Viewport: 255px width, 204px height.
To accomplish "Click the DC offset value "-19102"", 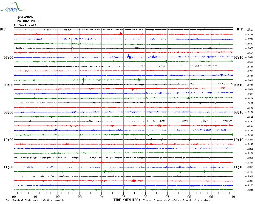I will 249,108.
